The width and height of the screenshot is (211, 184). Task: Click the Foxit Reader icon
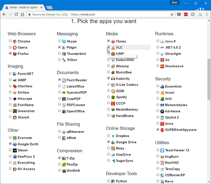click(x=64, y=80)
